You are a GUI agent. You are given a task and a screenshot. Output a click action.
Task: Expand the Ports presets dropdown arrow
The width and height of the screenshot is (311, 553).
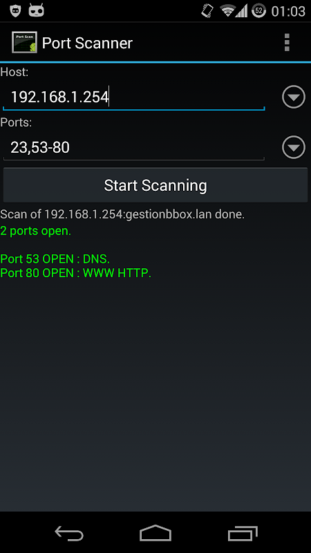(293, 147)
